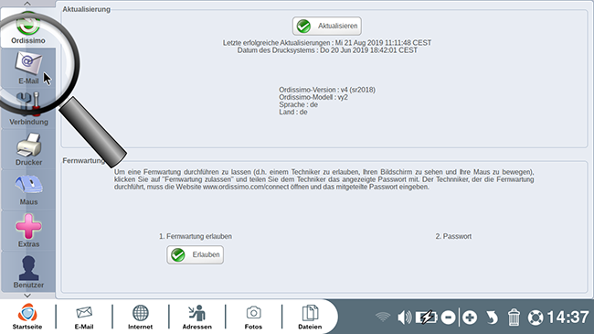594x334 pixels.
Task: Open the trash bin icon
Action: [x=514, y=317]
